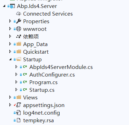
Task: Select the Views folder name
Action: click(30, 98)
